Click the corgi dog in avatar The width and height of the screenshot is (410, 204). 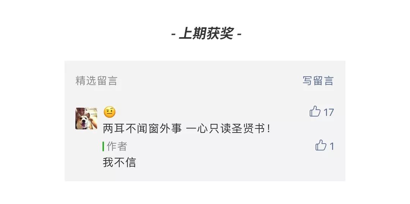(x=84, y=121)
